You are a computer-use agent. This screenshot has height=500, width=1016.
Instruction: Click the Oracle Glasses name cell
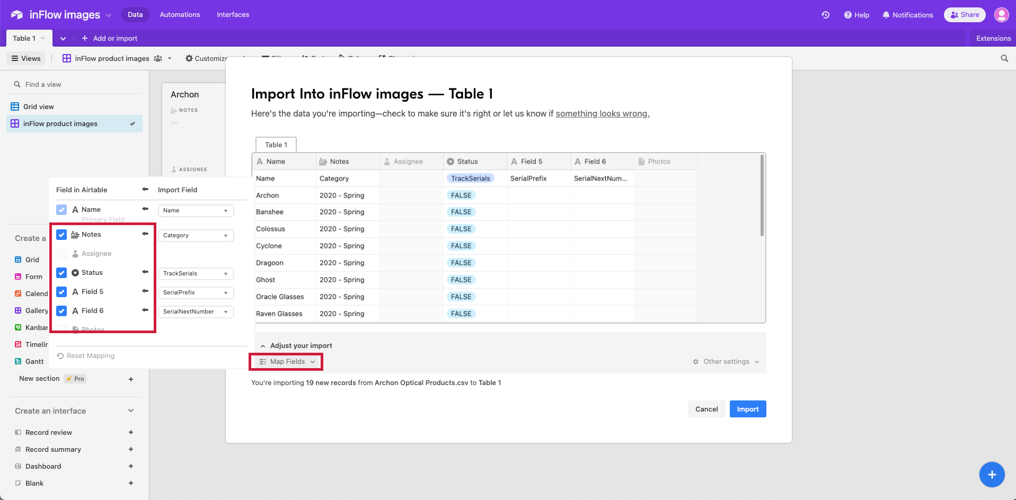285,297
